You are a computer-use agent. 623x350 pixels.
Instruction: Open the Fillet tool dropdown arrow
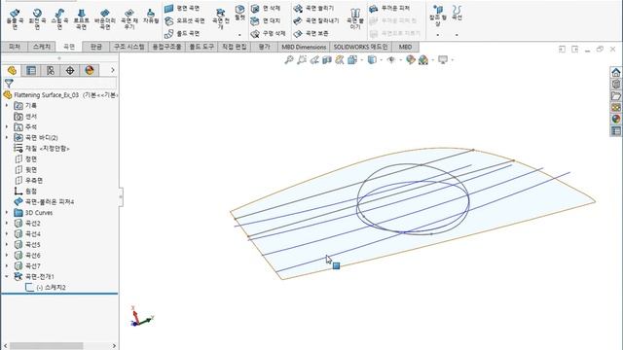coord(239,35)
